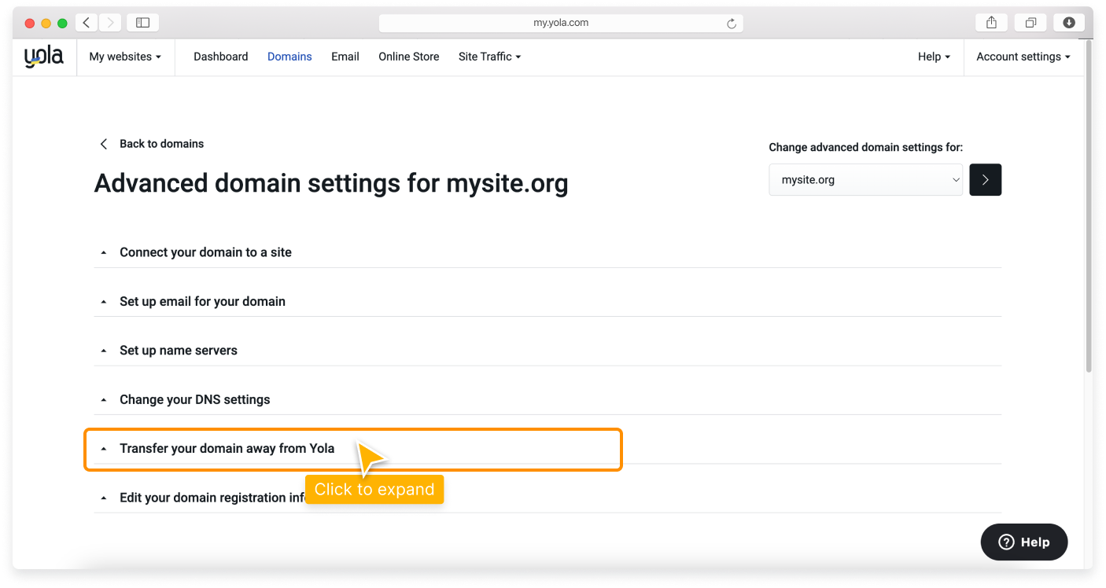This screenshot has height=588, width=1106.
Task: Open the Site Traffic dropdown
Action: click(489, 56)
